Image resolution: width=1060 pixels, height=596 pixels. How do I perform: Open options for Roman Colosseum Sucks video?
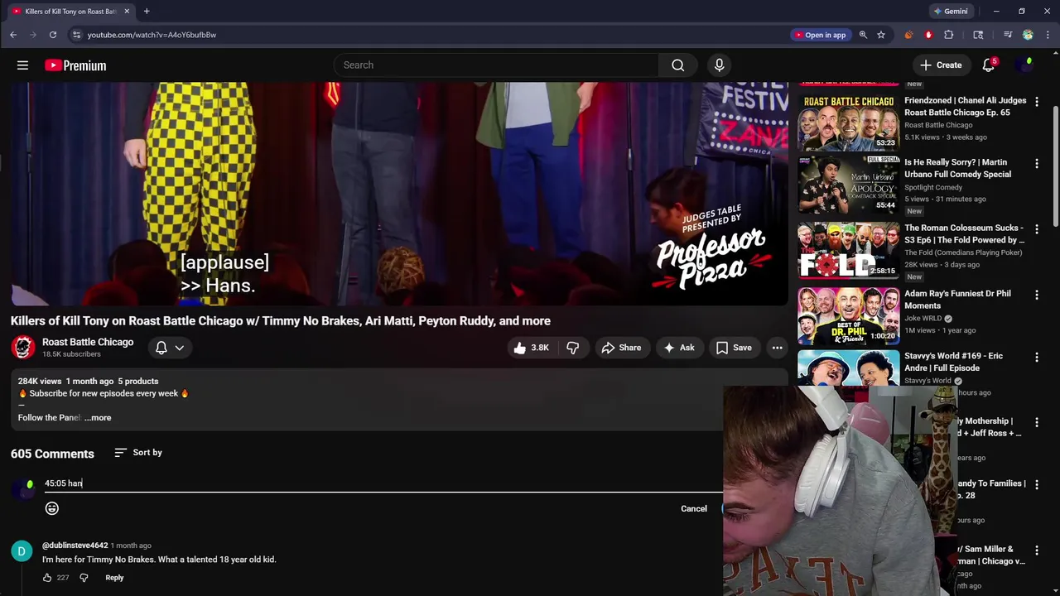pyautogui.click(x=1037, y=229)
